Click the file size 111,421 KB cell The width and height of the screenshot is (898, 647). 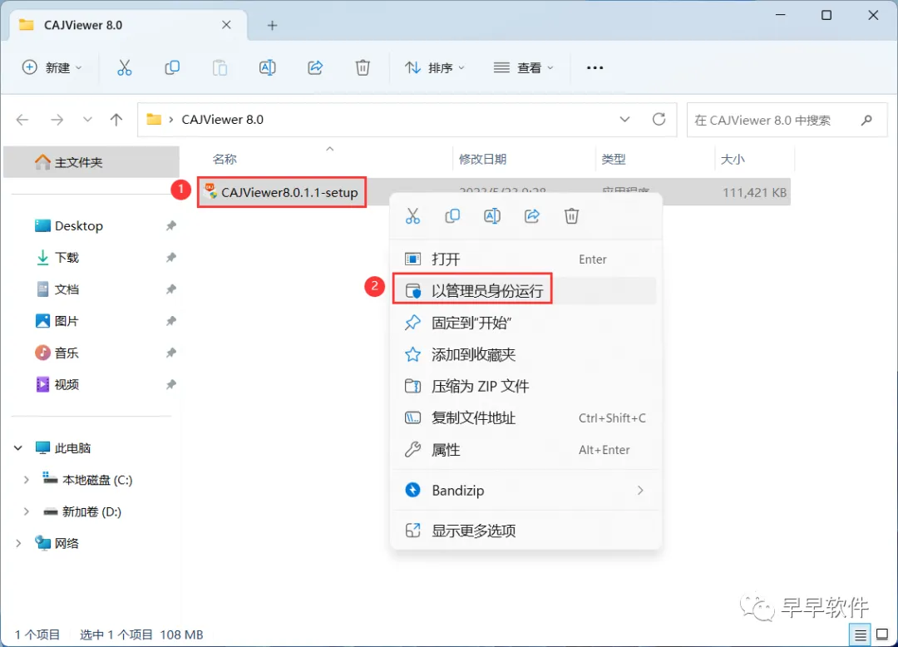tap(754, 192)
